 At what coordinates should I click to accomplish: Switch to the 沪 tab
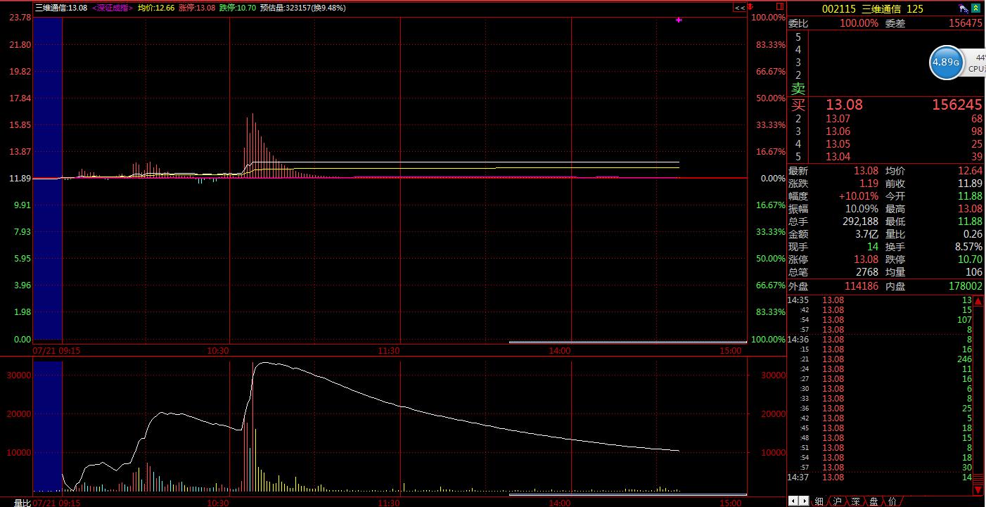(837, 501)
